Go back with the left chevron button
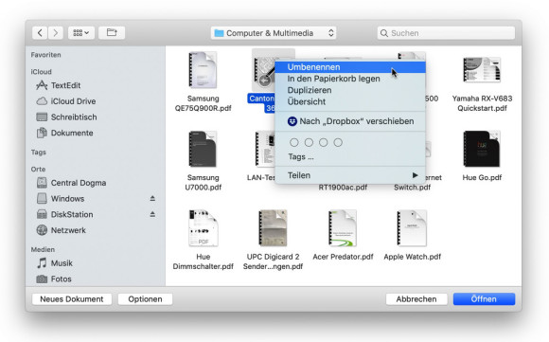The image size is (549, 342). coord(40,33)
